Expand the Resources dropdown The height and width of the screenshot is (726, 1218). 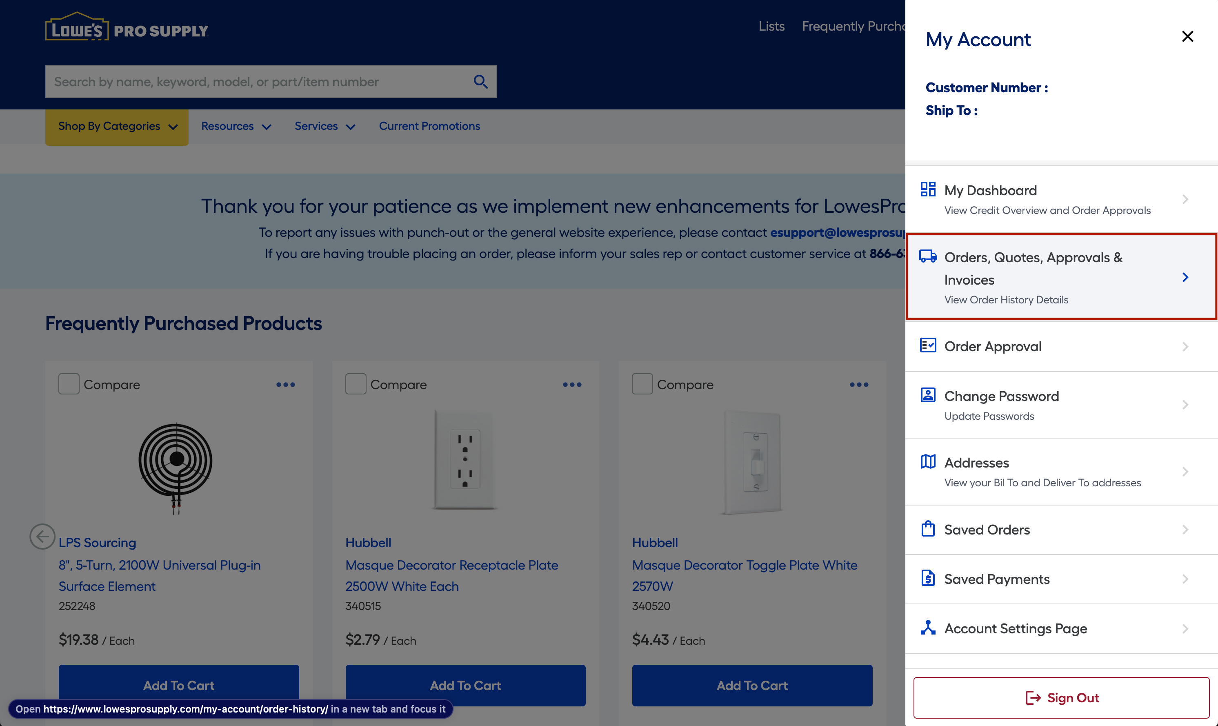click(x=236, y=126)
